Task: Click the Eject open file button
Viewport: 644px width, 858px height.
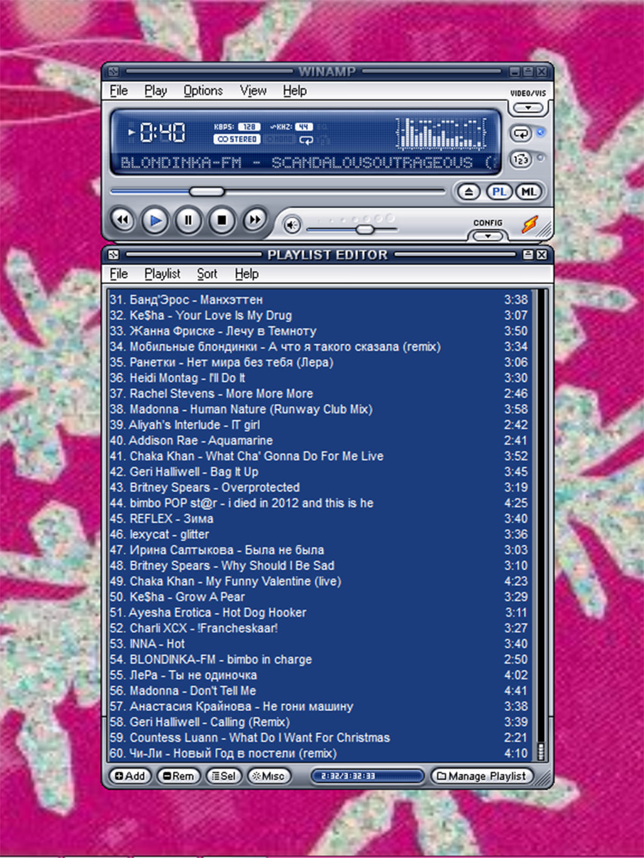Action: (x=469, y=192)
